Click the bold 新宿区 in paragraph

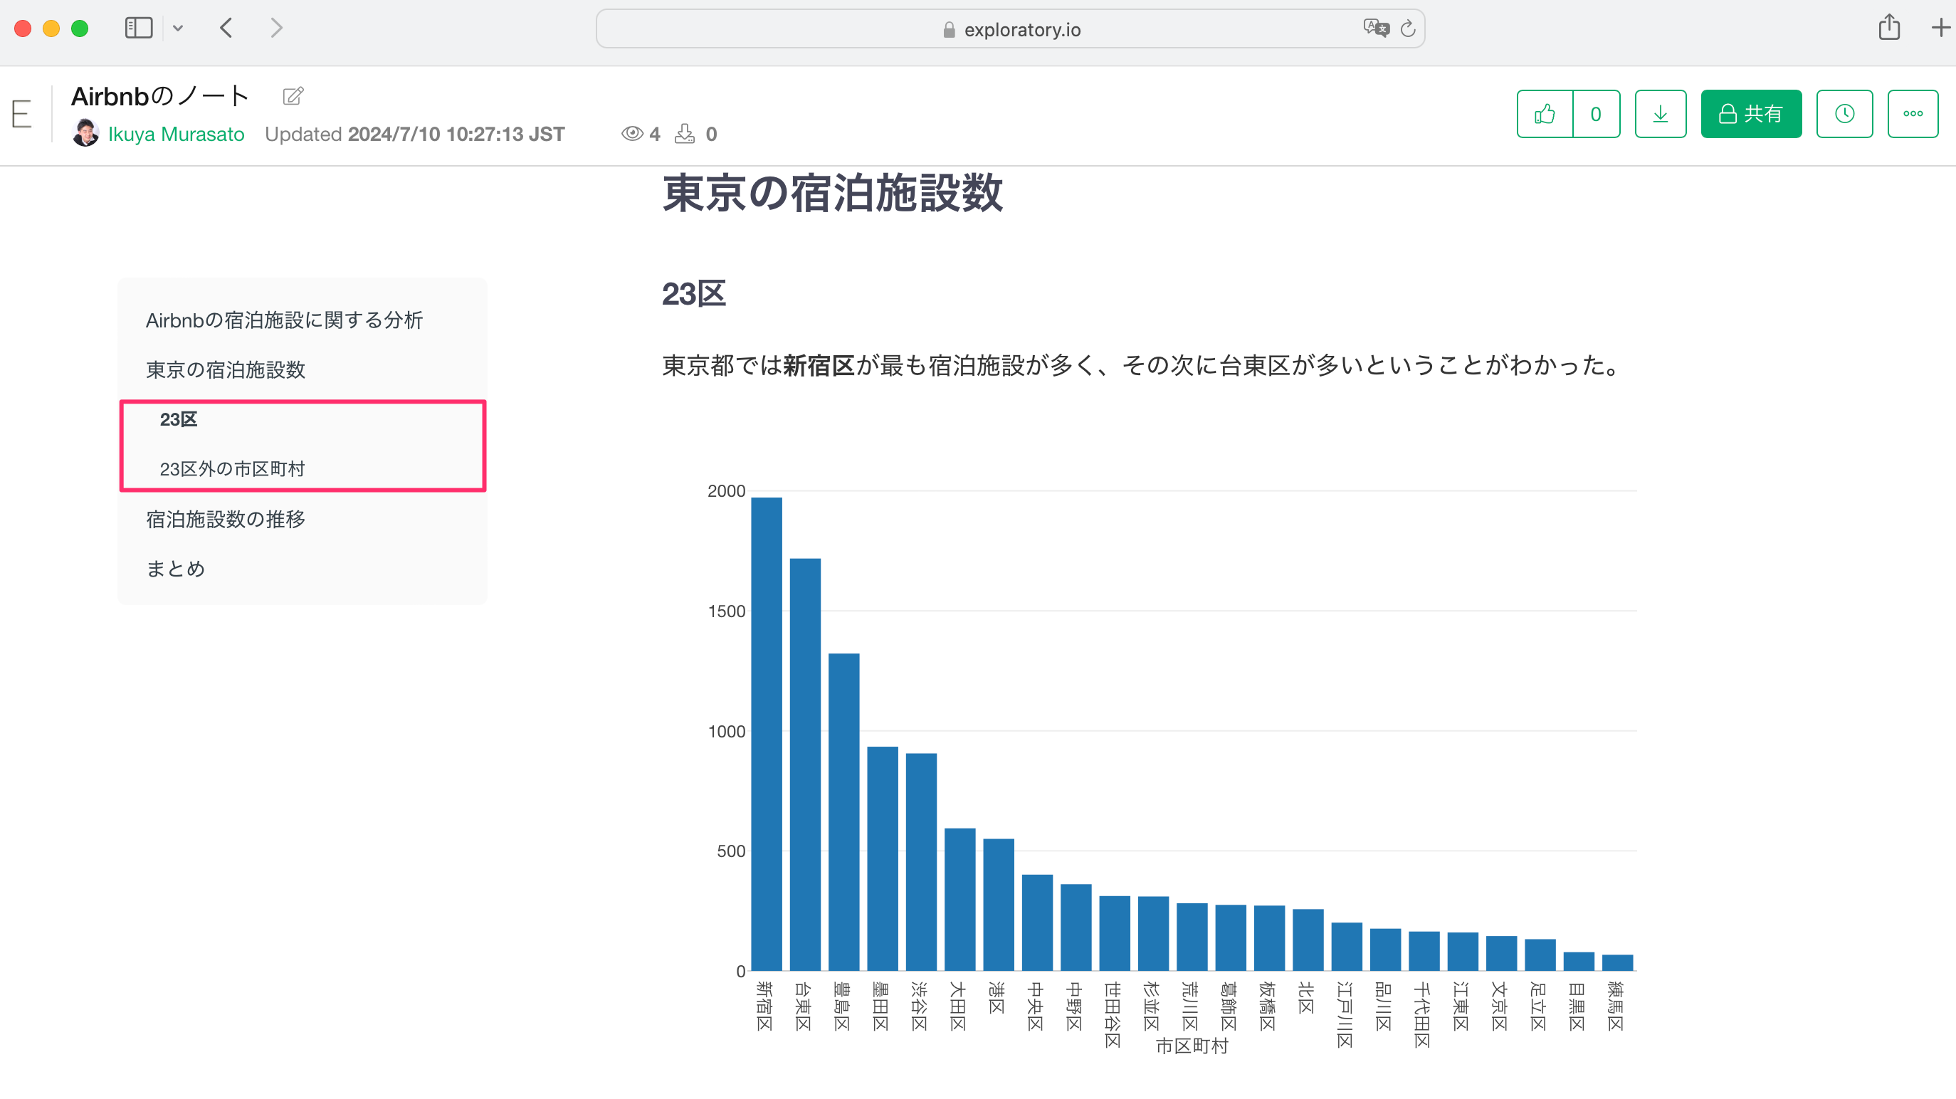pos(819,365)
